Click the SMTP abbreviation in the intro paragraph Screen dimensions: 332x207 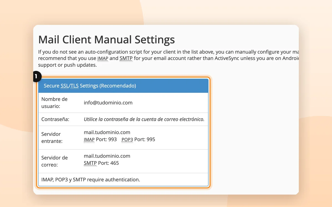pyautogui.click(x=126, y=59)
